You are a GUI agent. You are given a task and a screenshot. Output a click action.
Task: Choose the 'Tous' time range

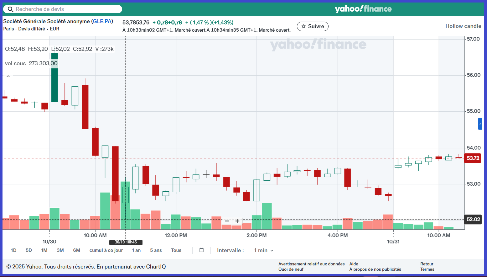[176, 250]
